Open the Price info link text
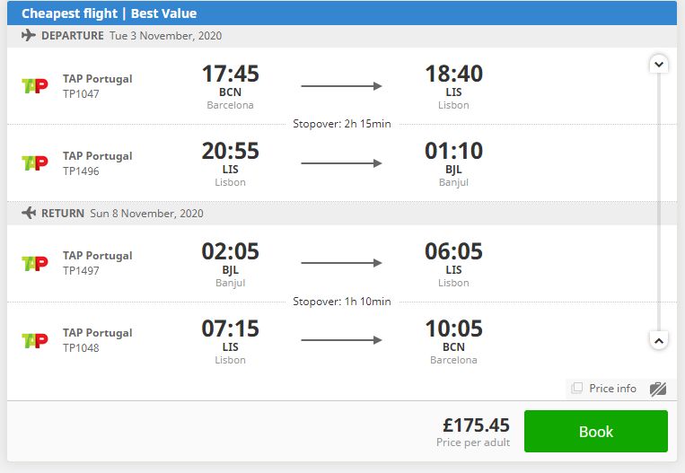The height and width of the screenshot is (473, 685). [612, 389]
